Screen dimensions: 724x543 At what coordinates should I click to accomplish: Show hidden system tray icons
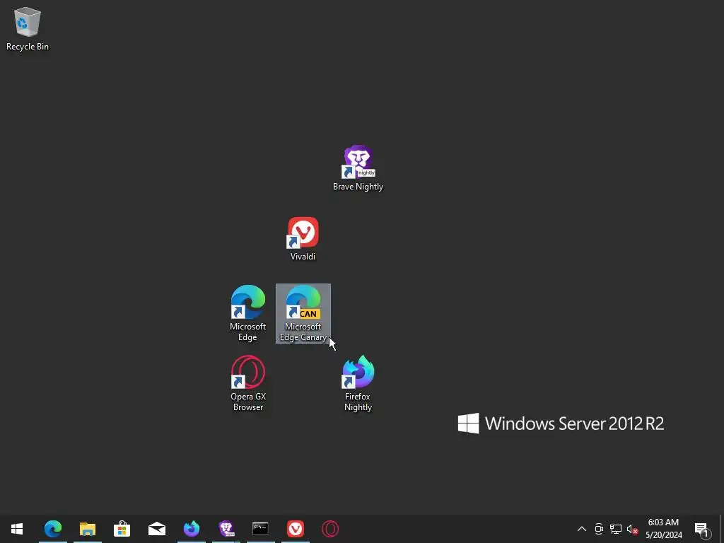click(x=582, y=529)
